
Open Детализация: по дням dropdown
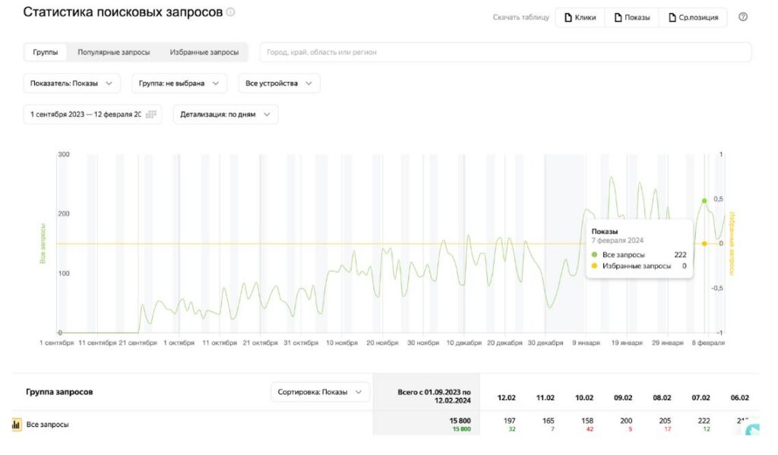pyautogui.click(x=226, y=114)
